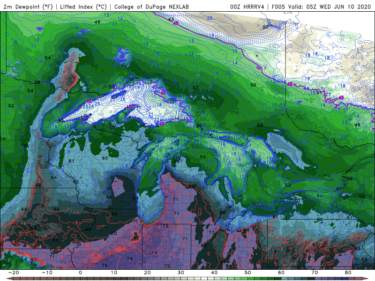Screen dimensions: 375x281
Task: Click the 'Lifted Index (°C)' header label
Action: [83, 7]
